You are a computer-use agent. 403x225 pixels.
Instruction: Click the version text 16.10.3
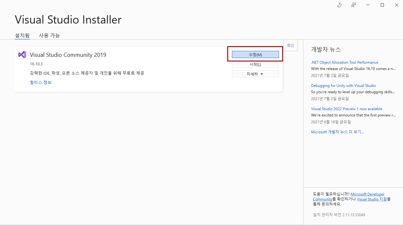tap(36, 64)
